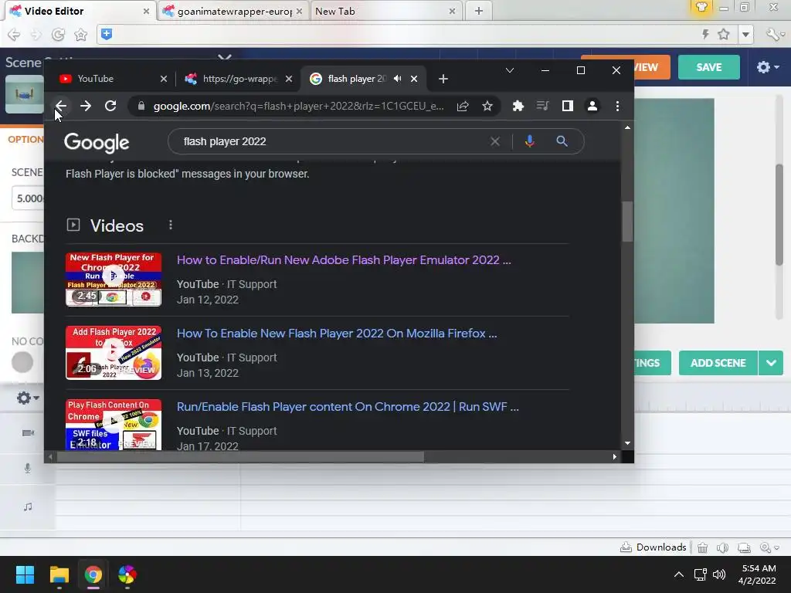Open address bar dropdown arrow back browser

pyautogui.click(x=745, y=34)
